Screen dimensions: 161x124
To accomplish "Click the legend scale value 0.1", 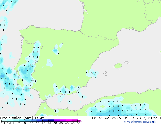I will click(2, 123).
